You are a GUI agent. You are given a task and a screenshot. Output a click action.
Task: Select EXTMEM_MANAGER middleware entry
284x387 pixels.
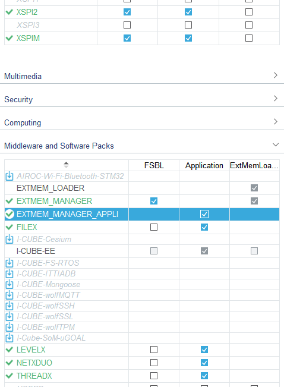pos(54,201)
